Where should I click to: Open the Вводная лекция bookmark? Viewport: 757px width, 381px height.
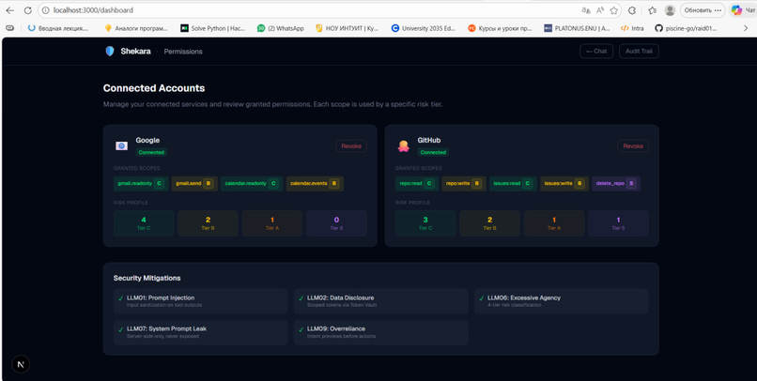pos(58,28)
